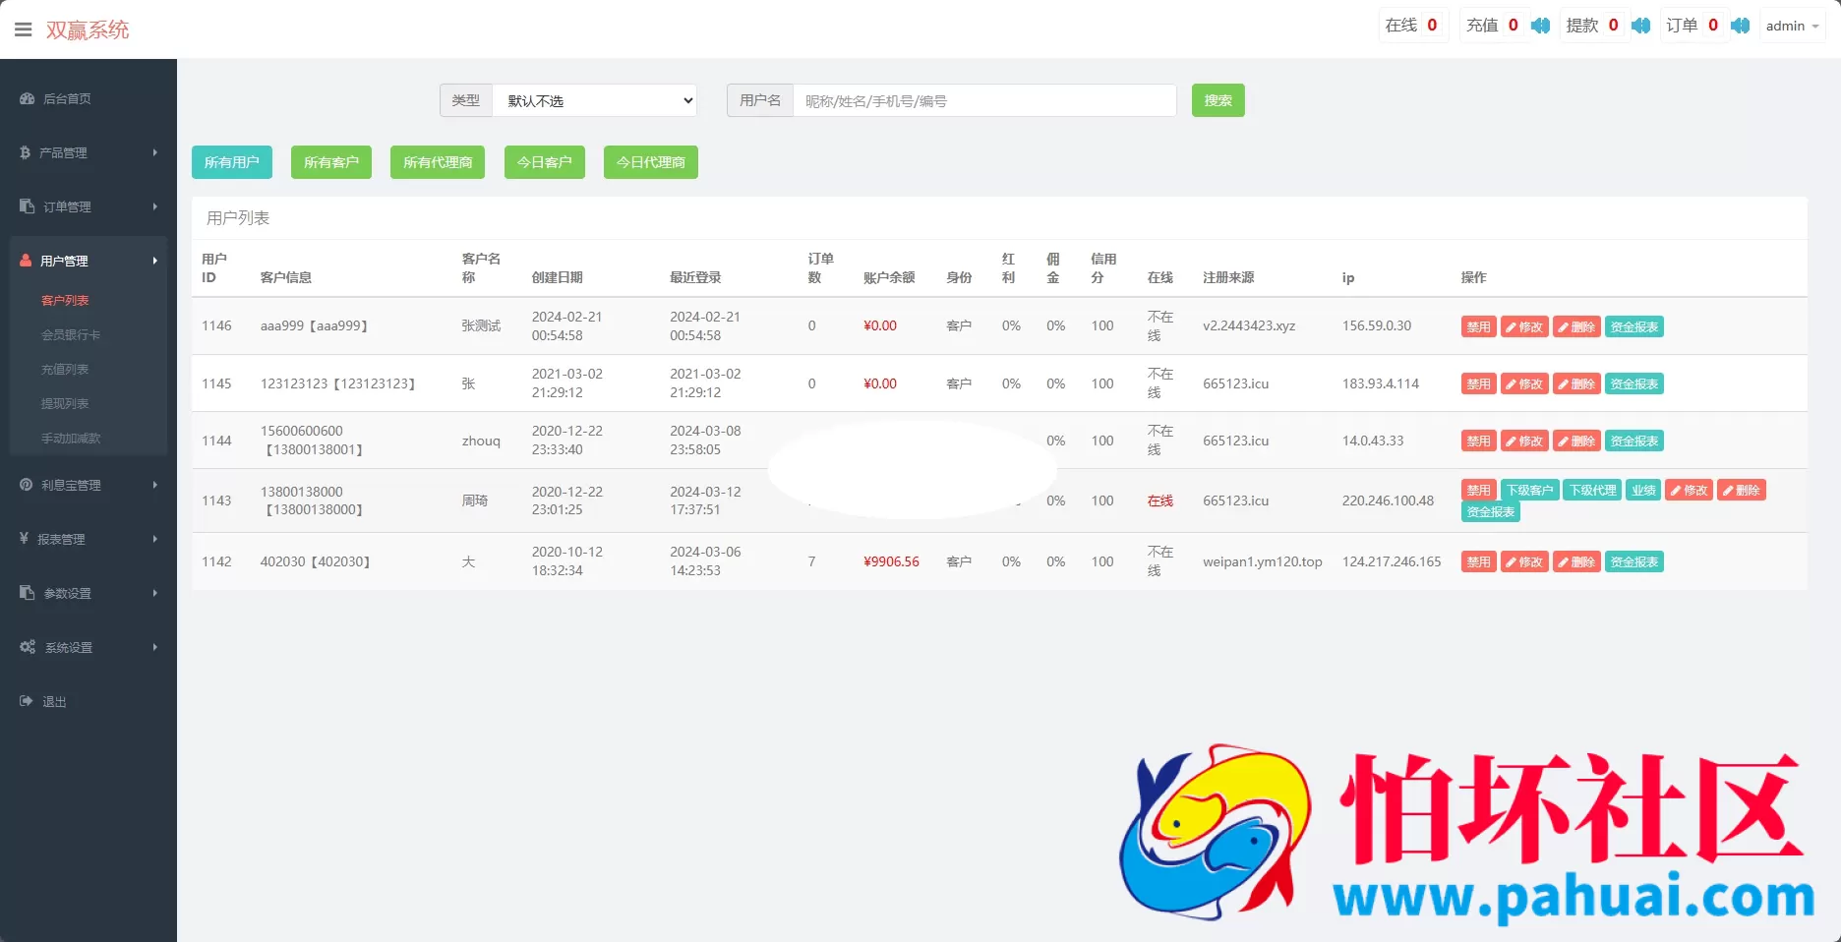Mute the 订单 notification speaker

click(x=1740, y=26)
